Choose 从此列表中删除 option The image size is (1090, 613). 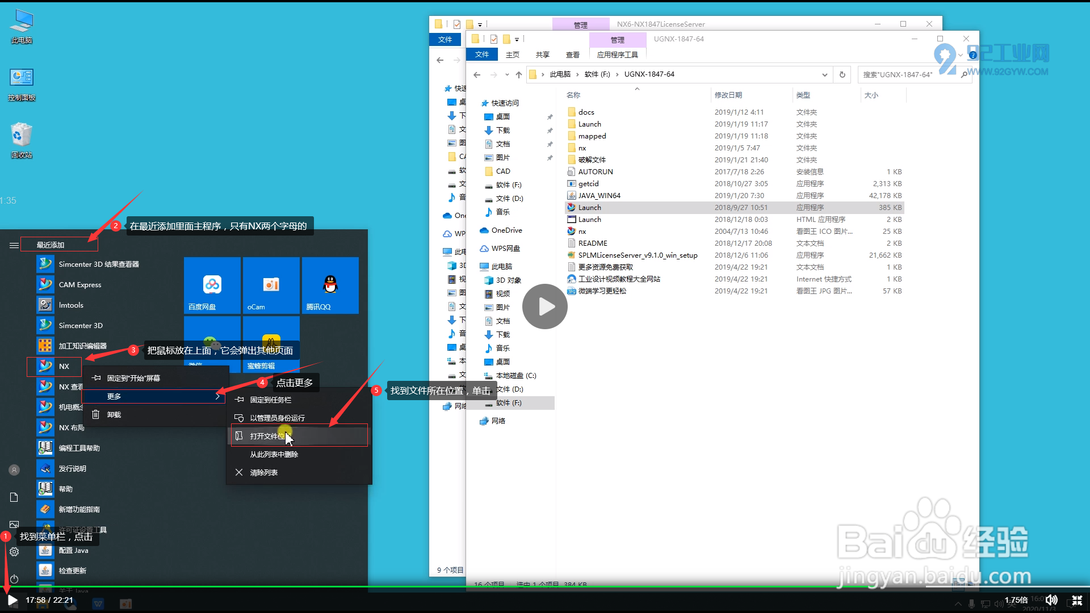299,454
